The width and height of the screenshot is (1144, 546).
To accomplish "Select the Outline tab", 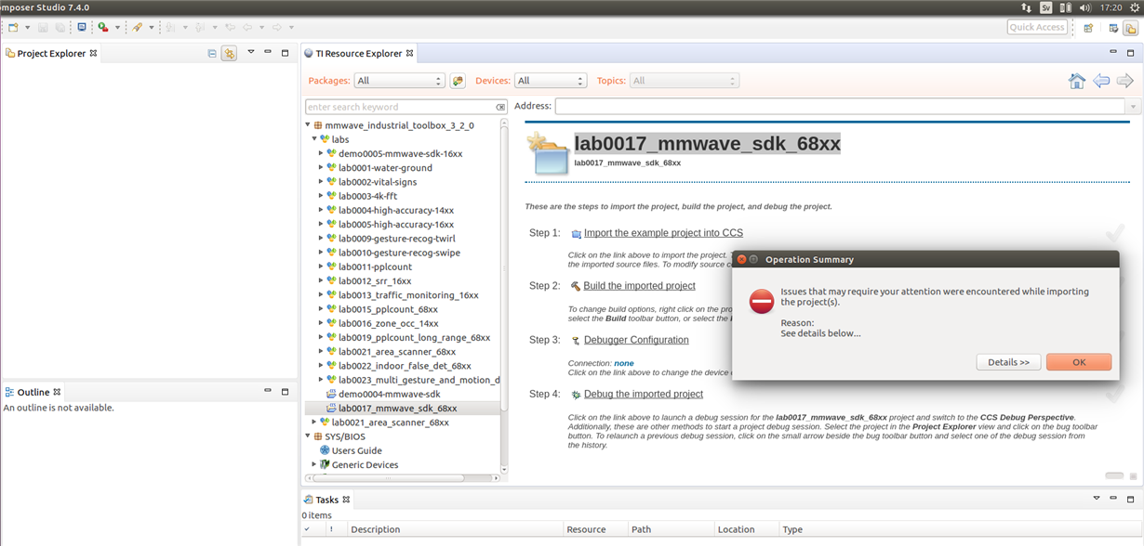I will 33,392.
